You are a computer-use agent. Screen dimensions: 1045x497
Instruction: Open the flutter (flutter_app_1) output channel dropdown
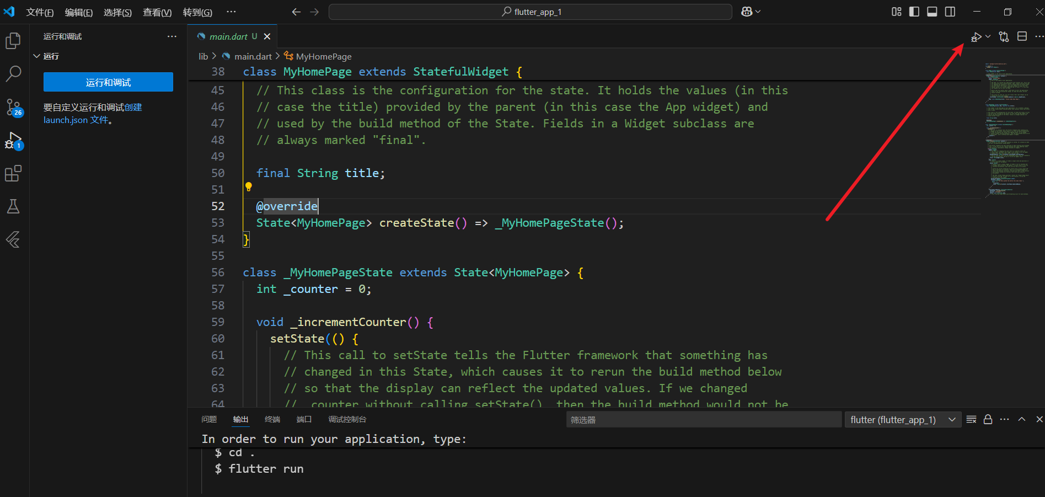click(x=903, y=420)
